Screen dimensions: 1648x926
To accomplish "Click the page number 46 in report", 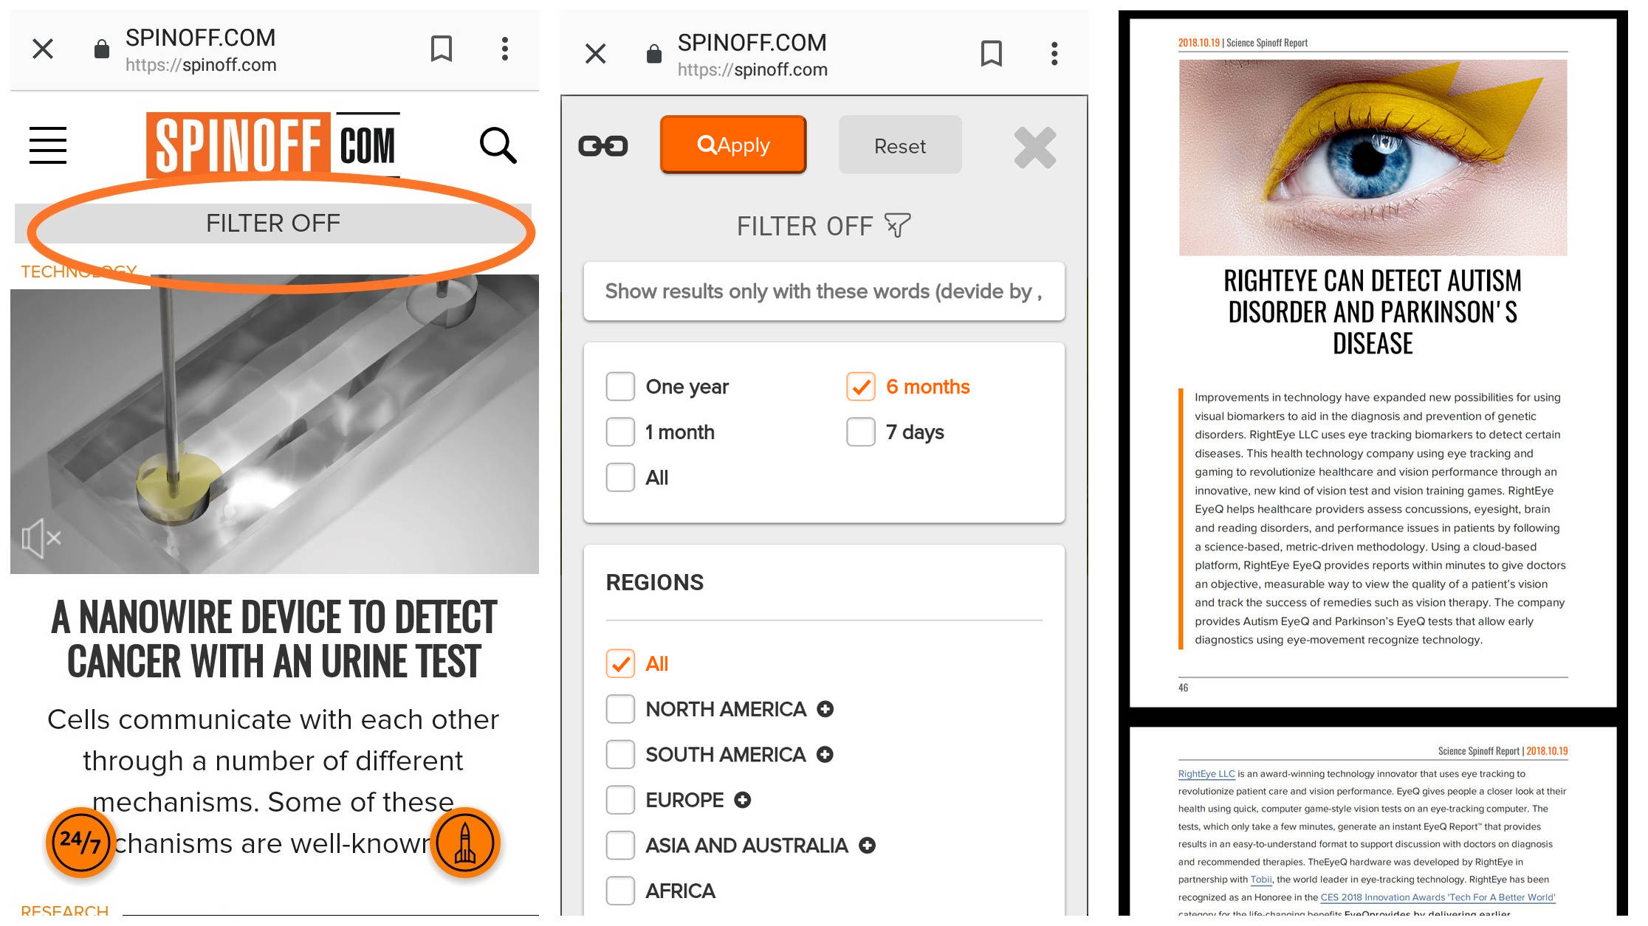I will (x=1184, y=688).
